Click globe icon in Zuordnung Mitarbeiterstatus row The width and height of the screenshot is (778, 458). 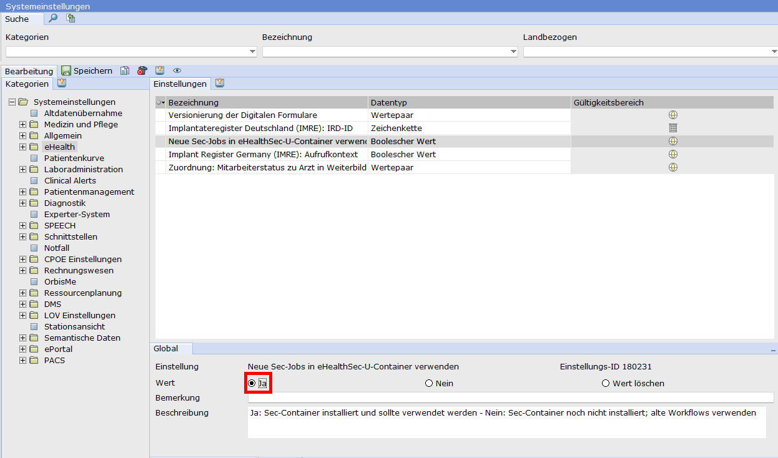[672, 167]
